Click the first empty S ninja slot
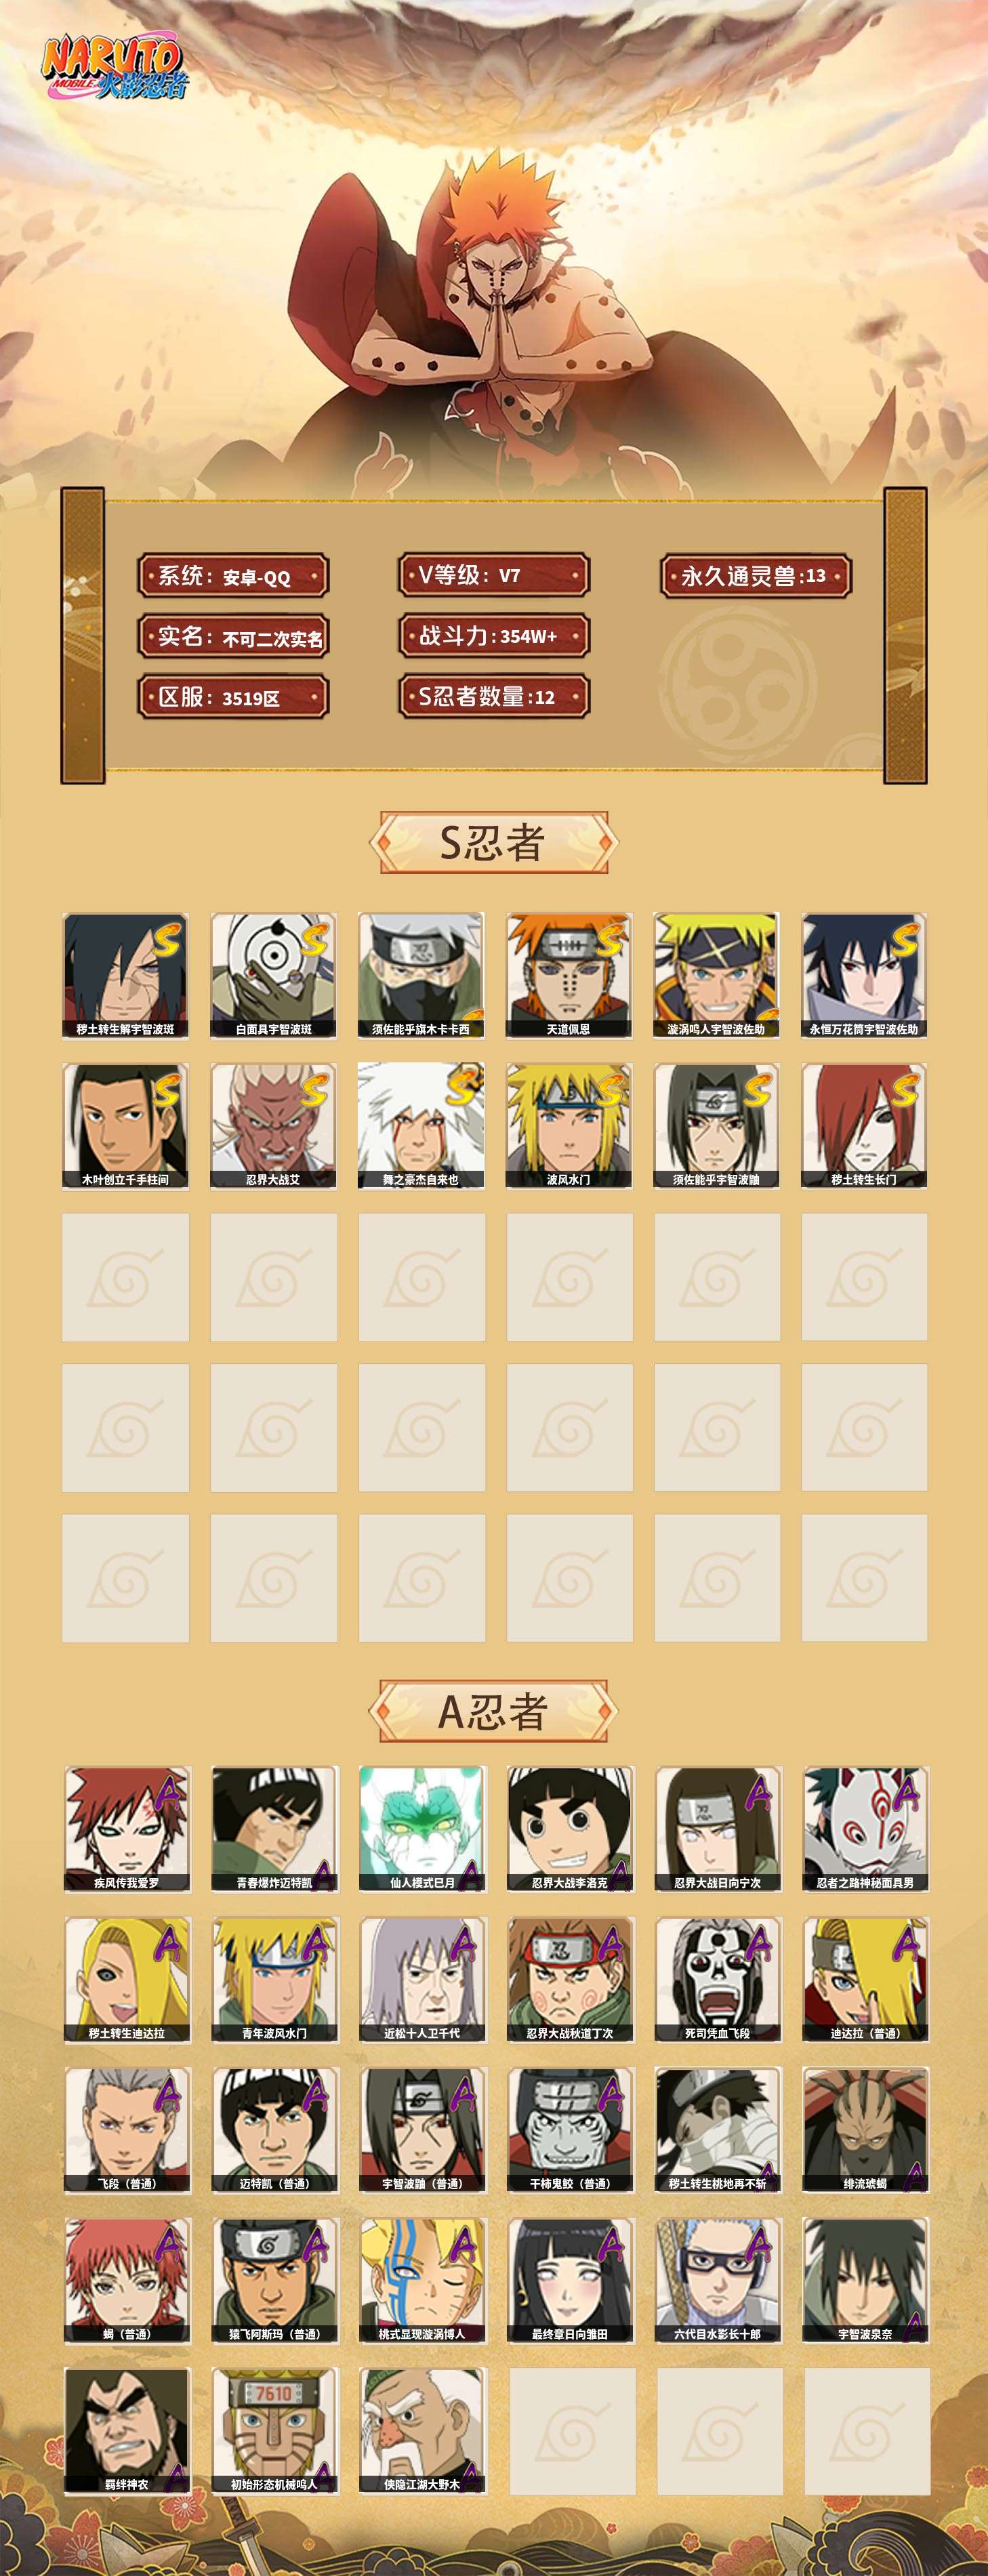The image size is (988, 2576). pos(125,1277)
